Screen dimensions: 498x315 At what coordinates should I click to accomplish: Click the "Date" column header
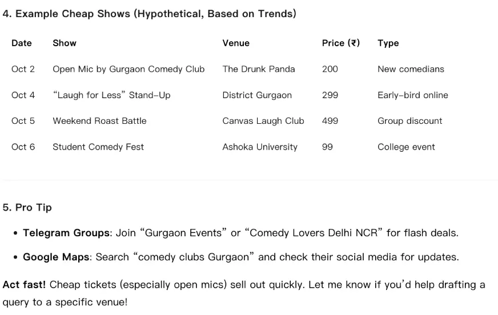[22, 43]
